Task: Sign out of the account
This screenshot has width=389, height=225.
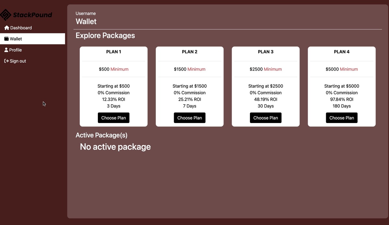Action: (18, 61)
